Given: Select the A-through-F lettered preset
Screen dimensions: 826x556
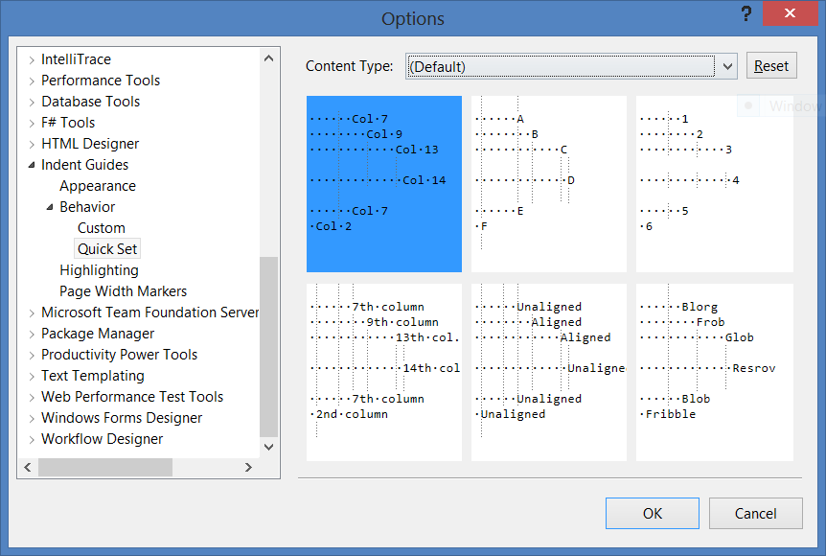Looking at the screenshot, I should click(x=548, y=182).
